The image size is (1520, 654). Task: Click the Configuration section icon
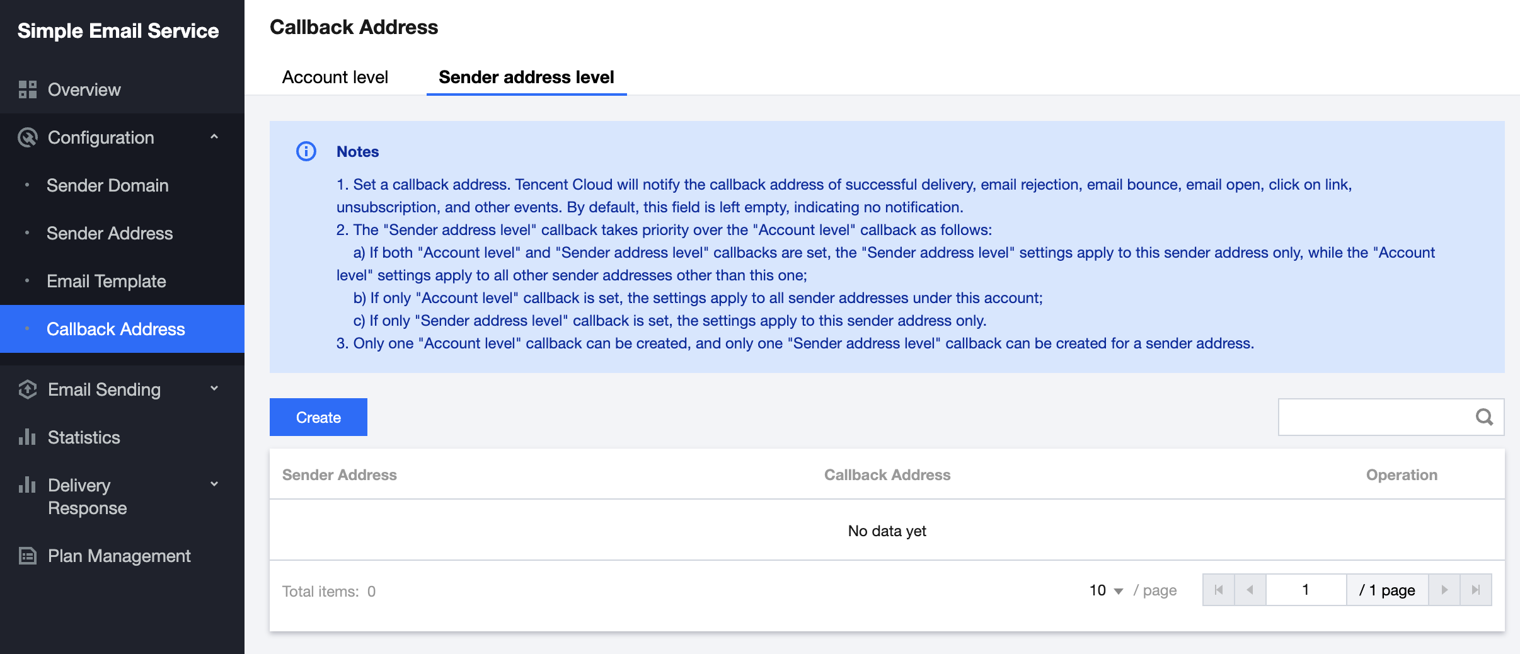click(28, 137)
